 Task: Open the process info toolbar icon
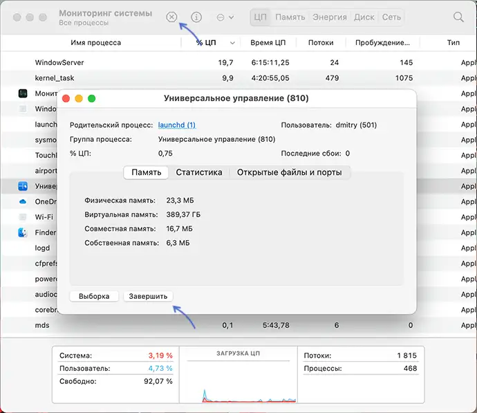point(196,17)
